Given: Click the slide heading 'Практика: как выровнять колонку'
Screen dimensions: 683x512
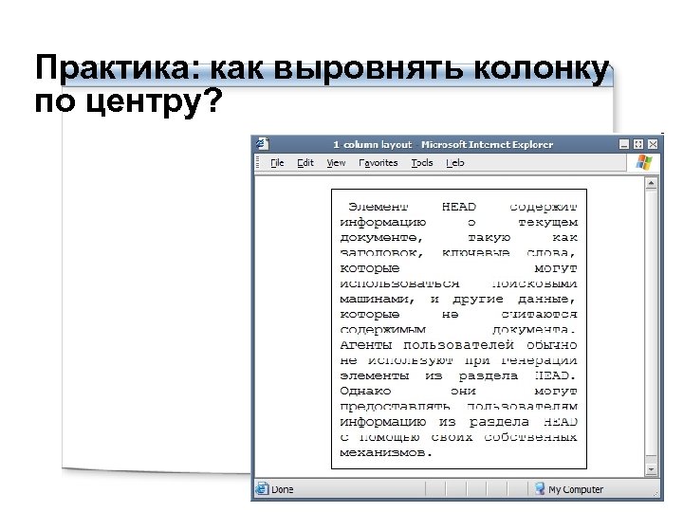Looking at the screenshot, I should 323,68.
